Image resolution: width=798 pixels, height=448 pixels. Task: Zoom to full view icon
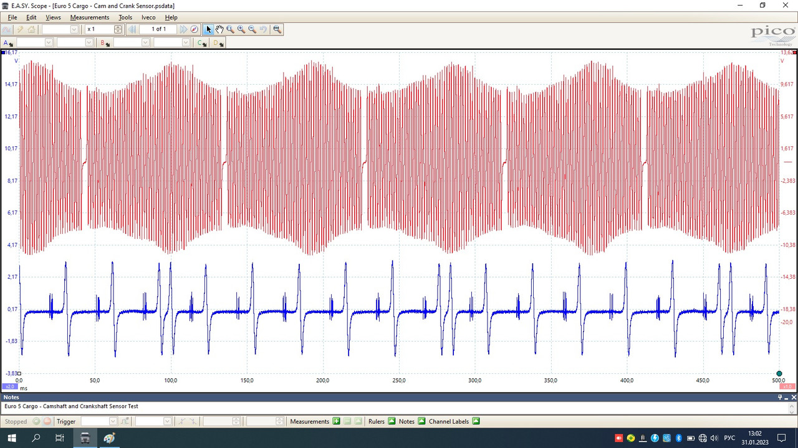pos(277,29)
